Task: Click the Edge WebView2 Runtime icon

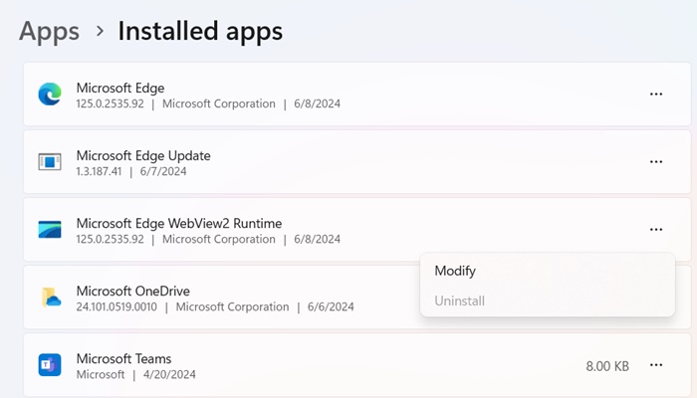Action: [x=50, y=230]
